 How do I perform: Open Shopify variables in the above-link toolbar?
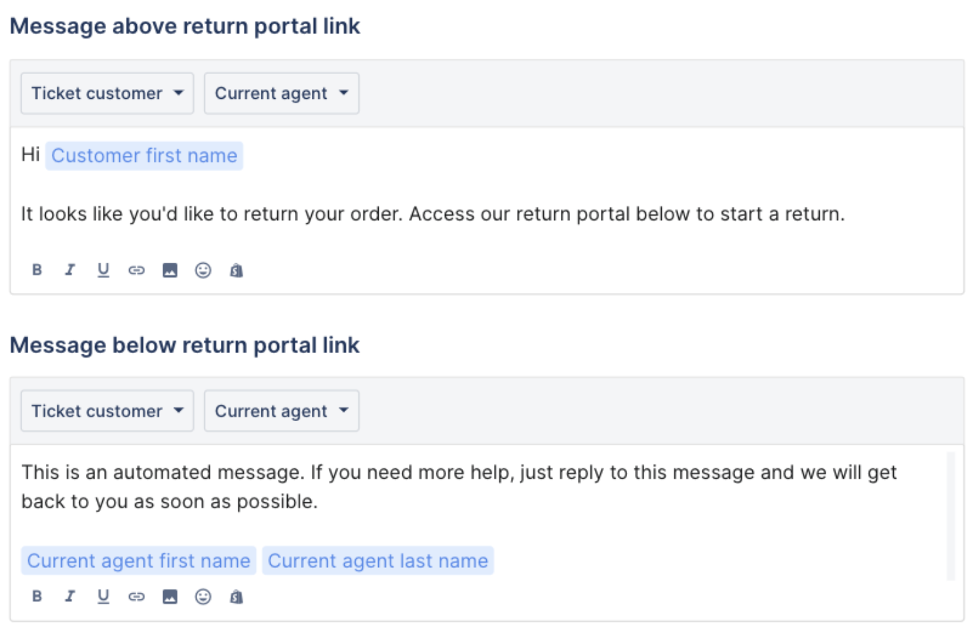237,270
